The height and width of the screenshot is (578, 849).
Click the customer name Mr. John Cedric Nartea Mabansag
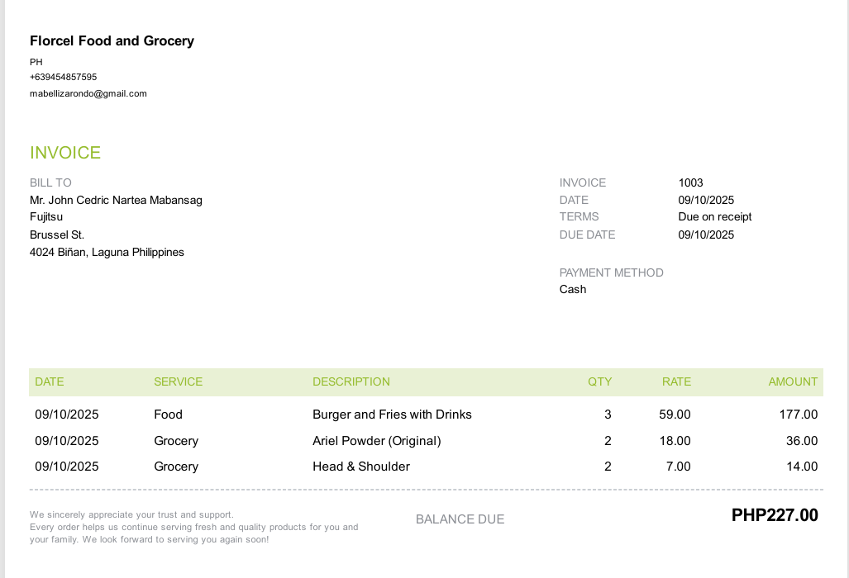coord(116,200)
